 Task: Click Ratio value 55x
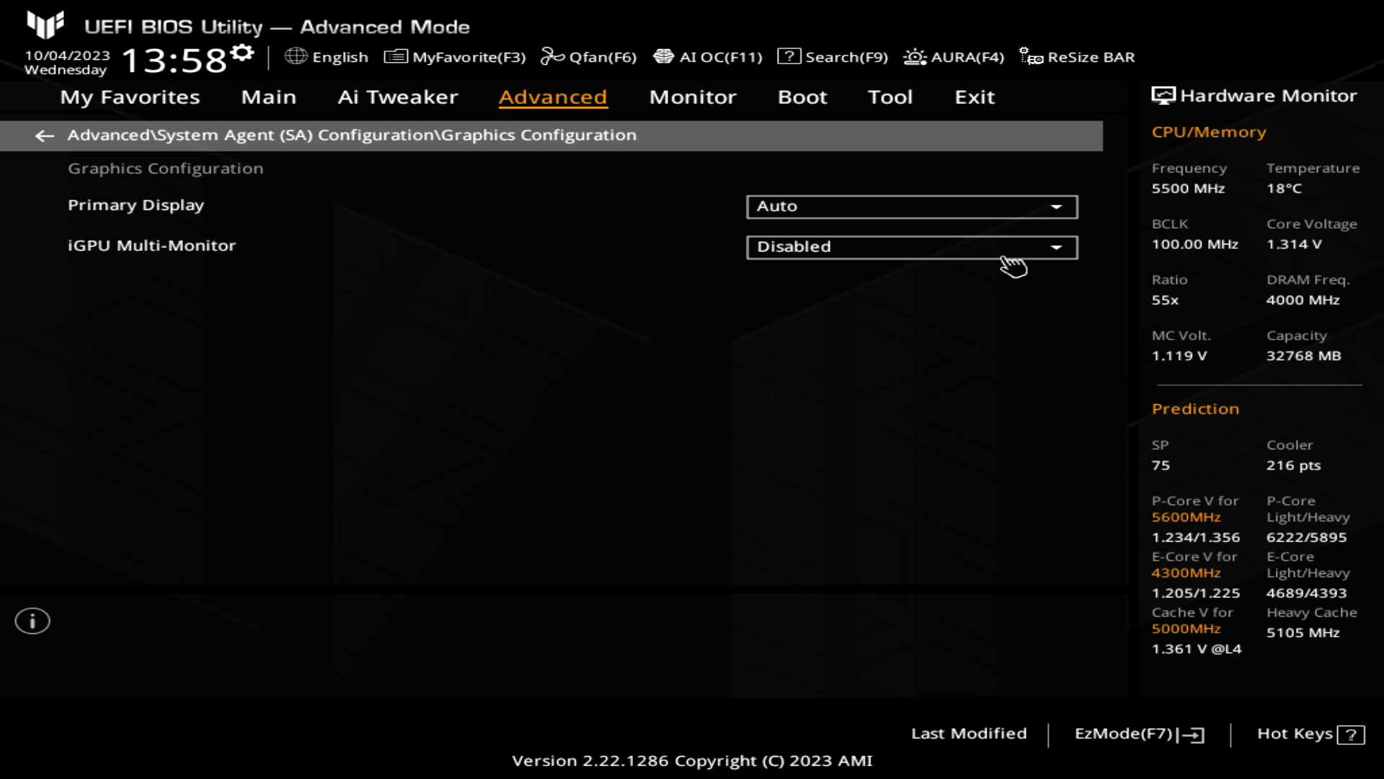1165,300
